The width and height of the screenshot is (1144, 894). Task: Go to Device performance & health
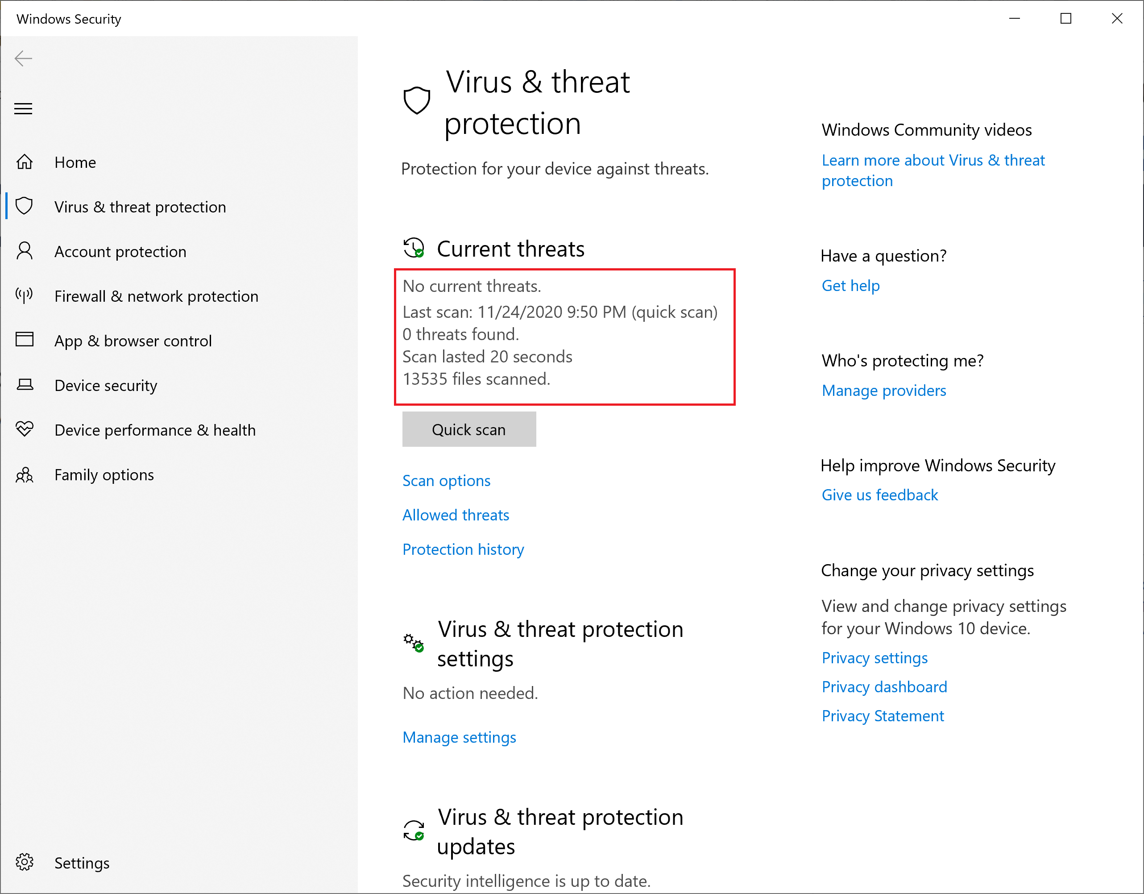155,430
